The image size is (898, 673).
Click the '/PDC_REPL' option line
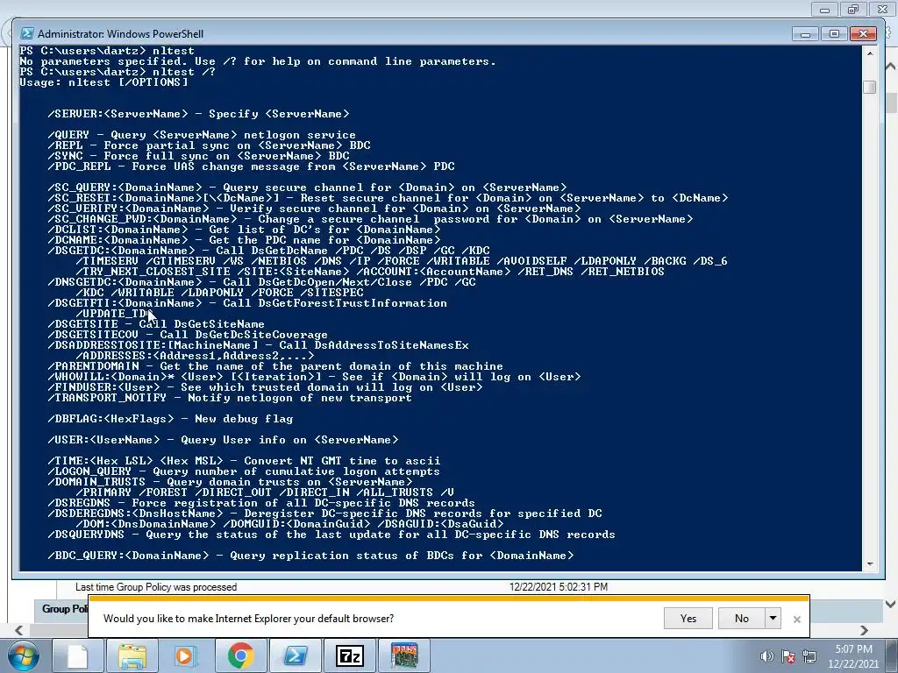tap(251, 166)
